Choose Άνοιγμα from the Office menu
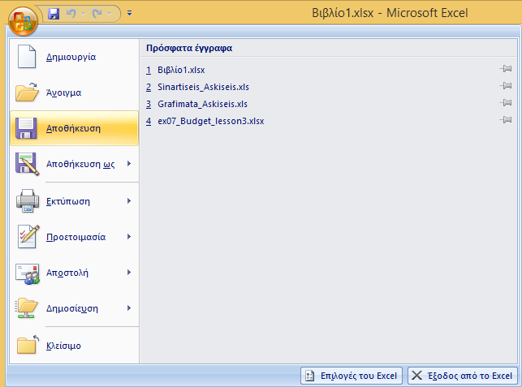The image size is (522, 387). tap(63, 92)
